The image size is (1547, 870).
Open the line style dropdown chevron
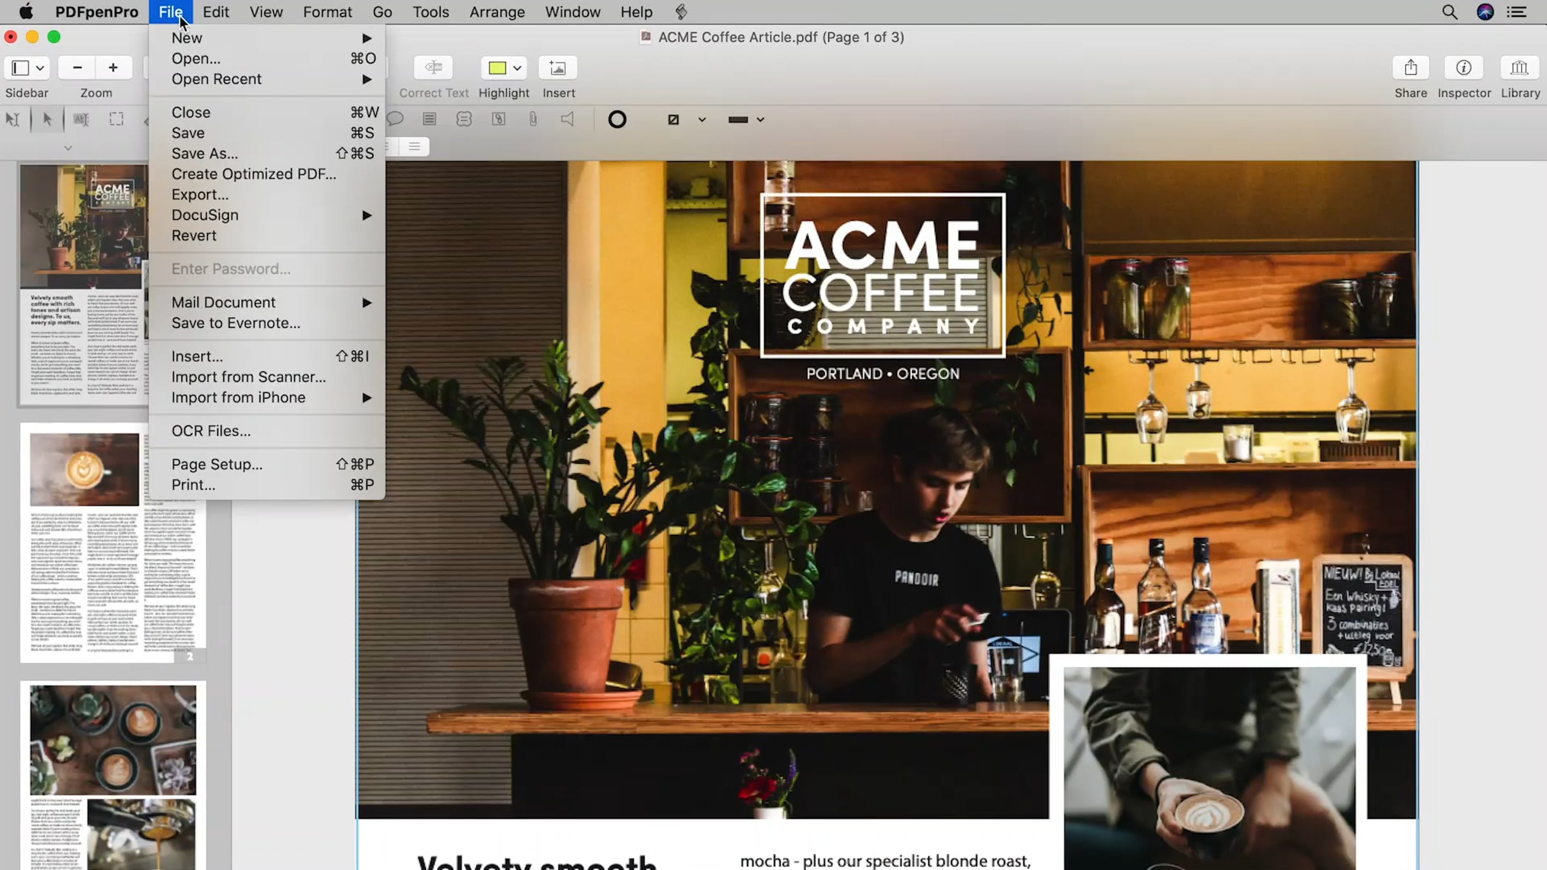761,119
